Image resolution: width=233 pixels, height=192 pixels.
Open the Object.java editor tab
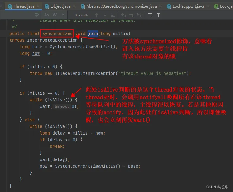pyautogui.click(x=61, y=6)
